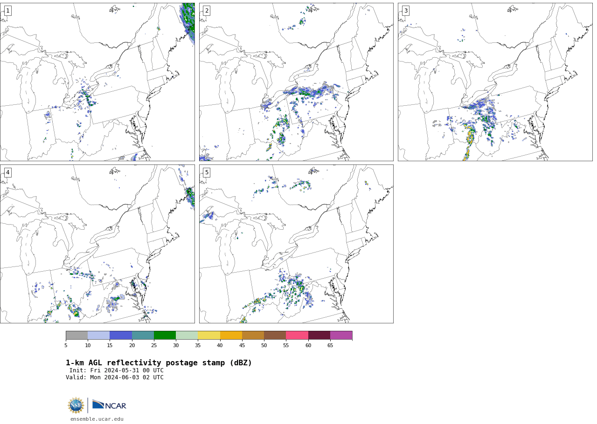This screenshot has height=424, width=597.
Task: Click the colorbar tick label 5
Action: point(66,345)
